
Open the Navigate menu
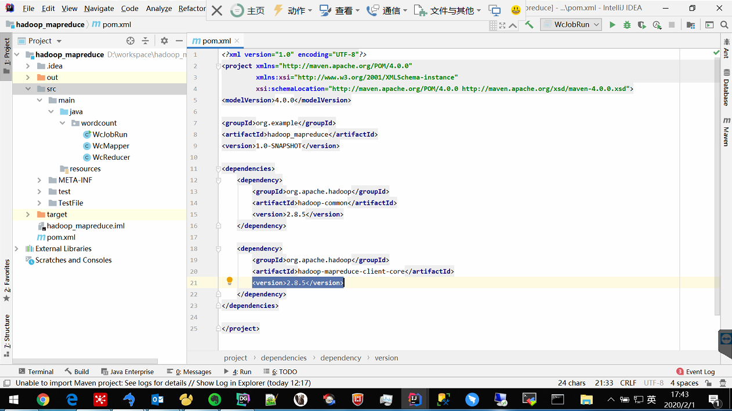(x=99, y=9)
